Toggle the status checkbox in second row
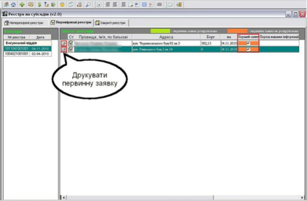The image size is (307, 201). (x=71, y=49)
